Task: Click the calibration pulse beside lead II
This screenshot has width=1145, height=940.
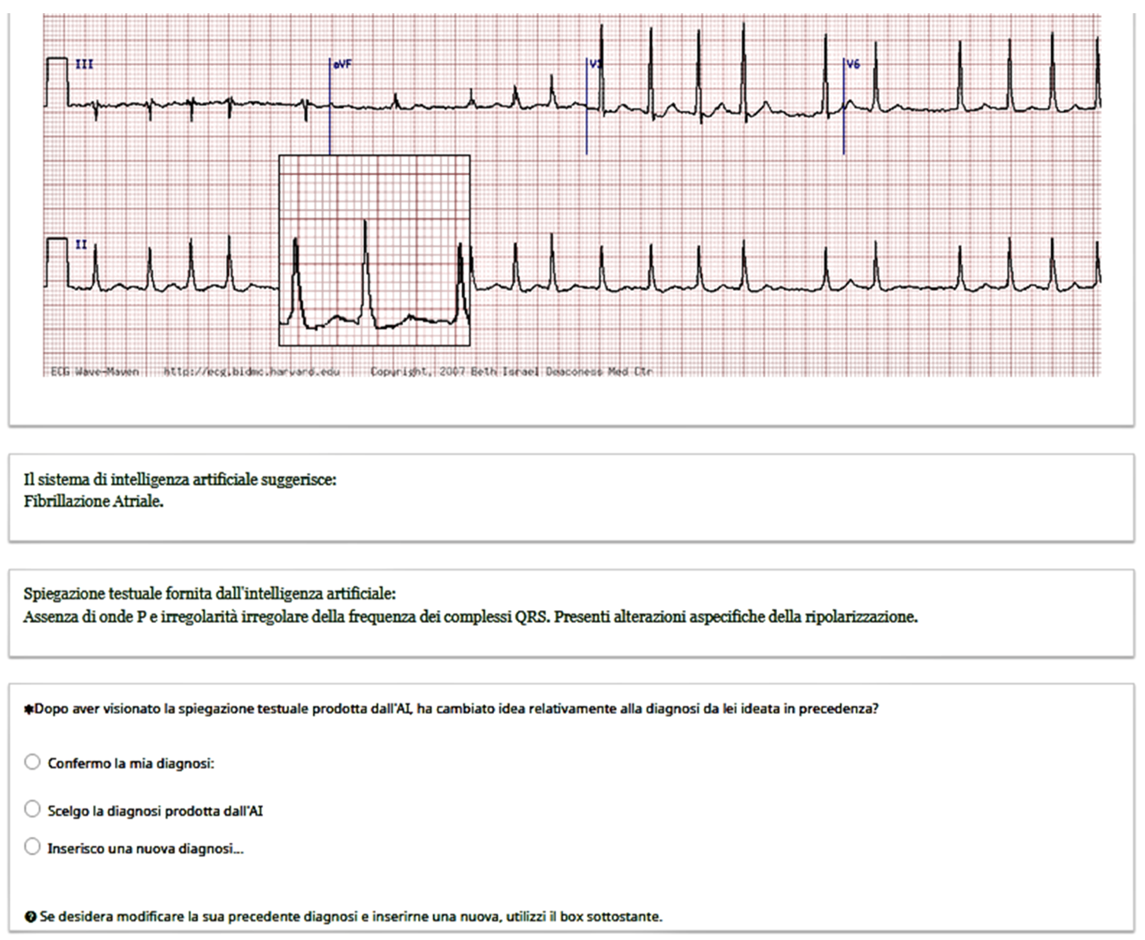Action: pos(57,262)
